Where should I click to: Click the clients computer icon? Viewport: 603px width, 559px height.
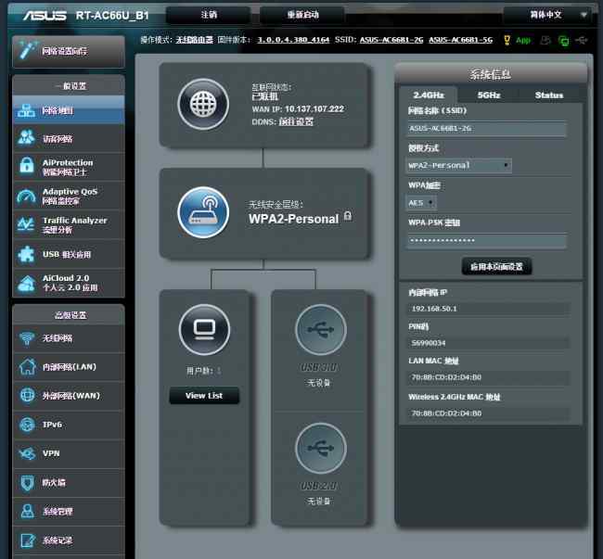(205, 330)
